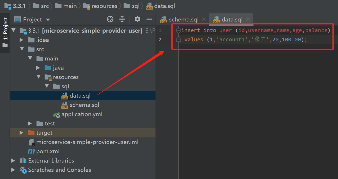
Task: Expand the .idea folder
Action: click(x=22, y=40)
